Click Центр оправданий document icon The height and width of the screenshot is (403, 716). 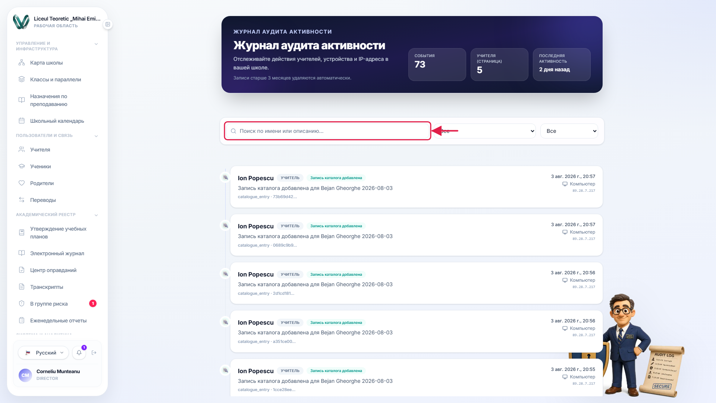pyautogui.click(x=22, y=270)
